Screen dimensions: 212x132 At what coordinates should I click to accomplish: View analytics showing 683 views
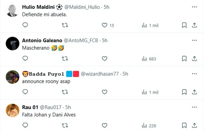[x=148, y=59]
